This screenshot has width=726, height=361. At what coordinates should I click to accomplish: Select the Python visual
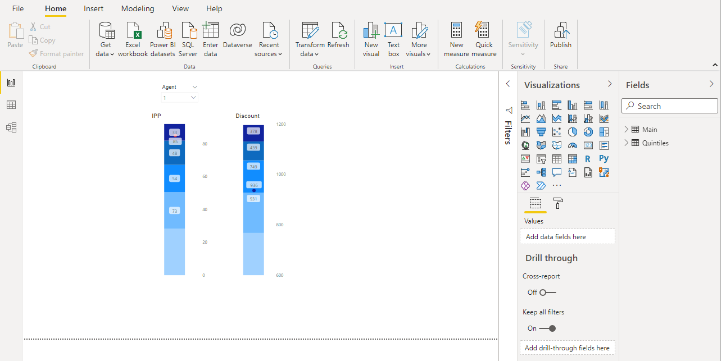(x=604, y=159)
